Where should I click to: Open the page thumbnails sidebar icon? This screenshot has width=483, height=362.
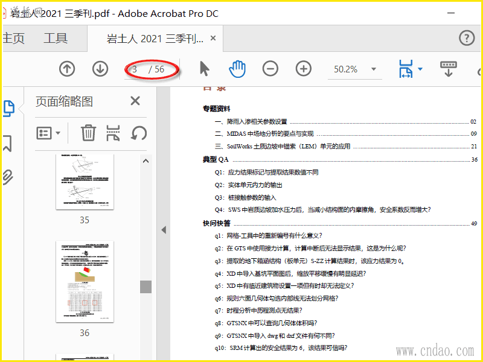pos(8,109)
